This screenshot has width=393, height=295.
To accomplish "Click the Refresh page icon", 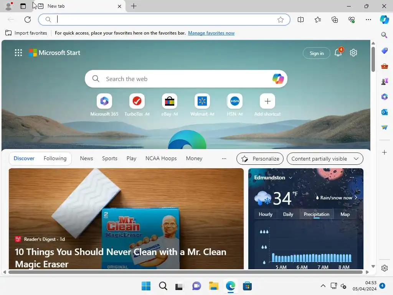I will pyautogui.click(x=28, y=20).
